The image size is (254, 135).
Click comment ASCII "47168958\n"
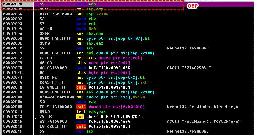189,68
